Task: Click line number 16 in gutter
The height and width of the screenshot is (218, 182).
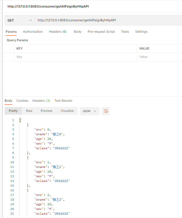Action: pyautogui.click(x=12, y=190)
